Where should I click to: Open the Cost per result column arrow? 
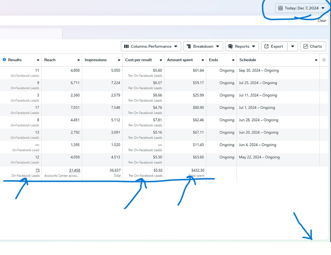point(161,60)
